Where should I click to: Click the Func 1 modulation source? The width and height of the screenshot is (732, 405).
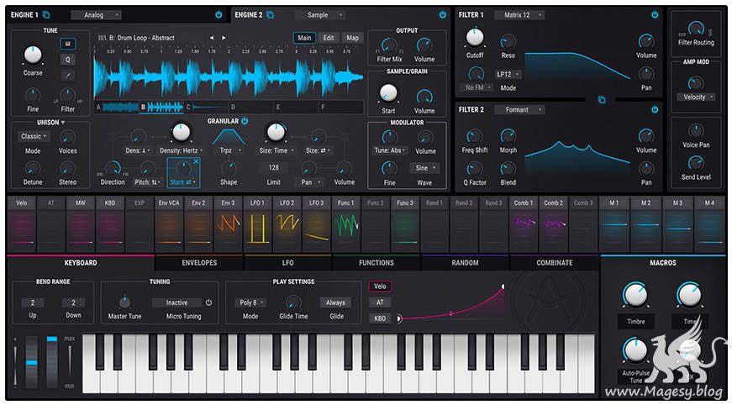pos(346,224)
